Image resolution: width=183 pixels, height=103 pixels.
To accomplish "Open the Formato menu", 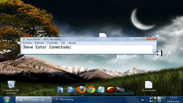I will [x=53, y=43].
